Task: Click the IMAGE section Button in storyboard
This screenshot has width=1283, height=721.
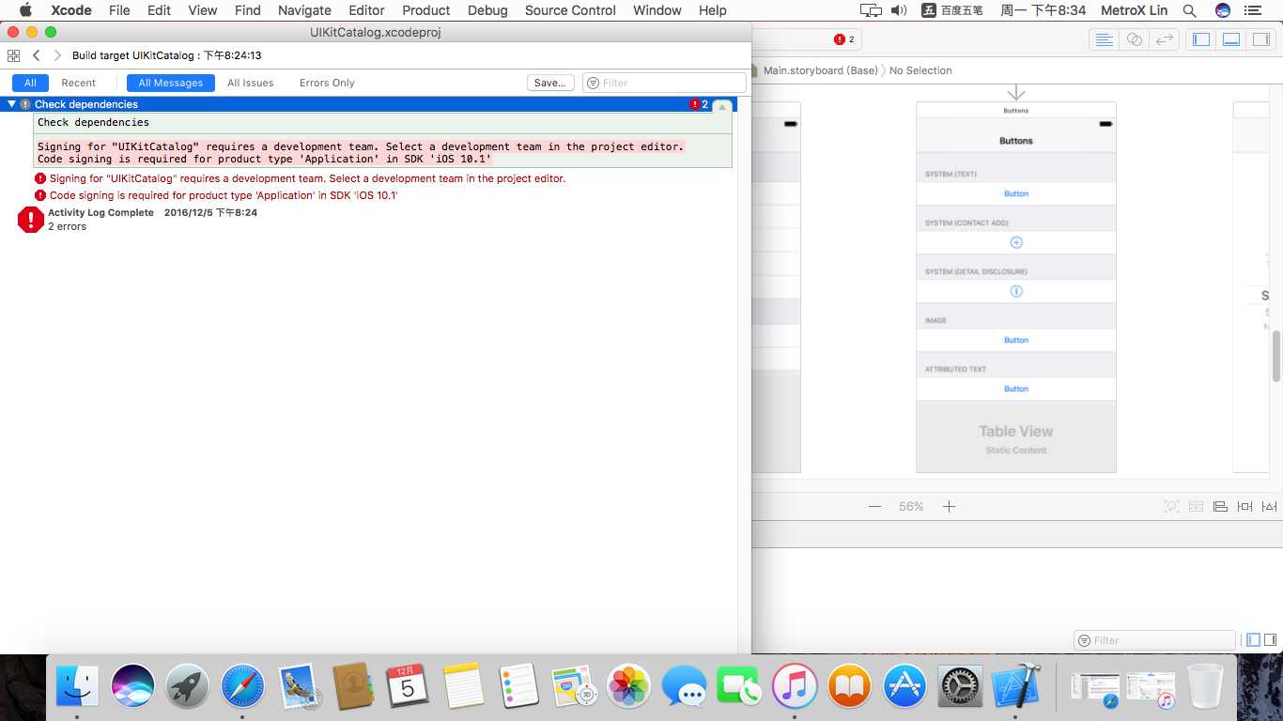Action: click(x=1016, y=340)
